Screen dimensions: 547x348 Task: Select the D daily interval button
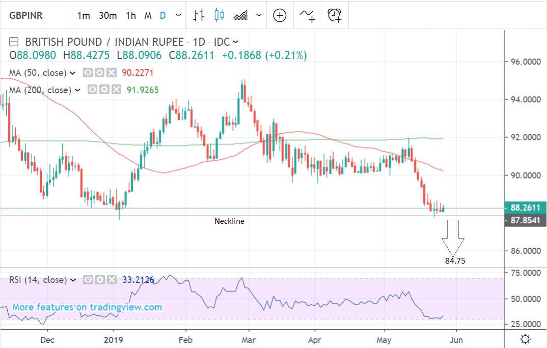(163, 15)
